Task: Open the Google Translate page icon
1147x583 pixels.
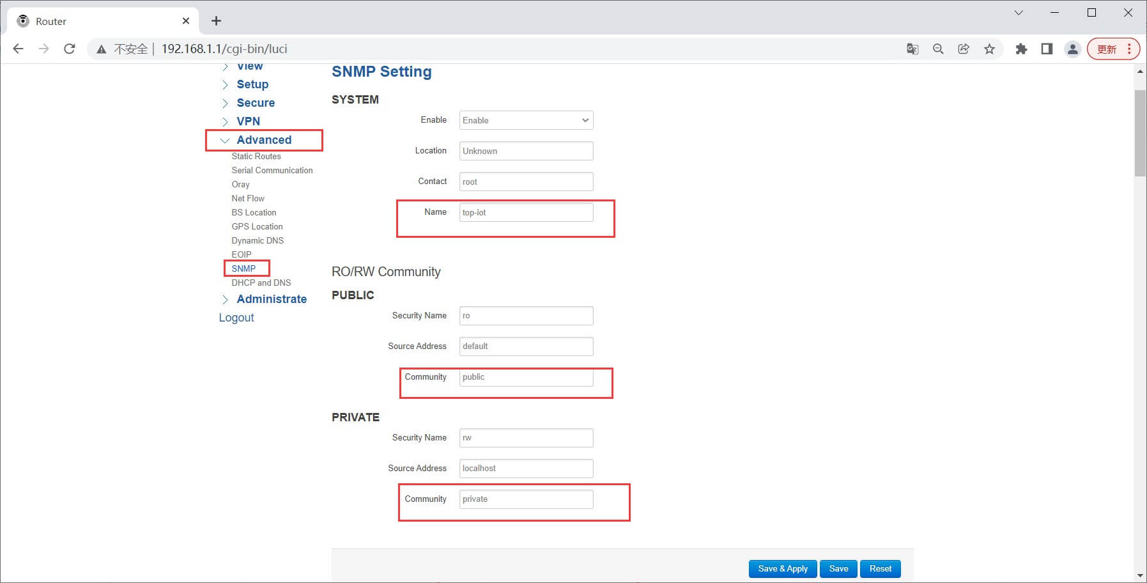Action: pos(912,49)
